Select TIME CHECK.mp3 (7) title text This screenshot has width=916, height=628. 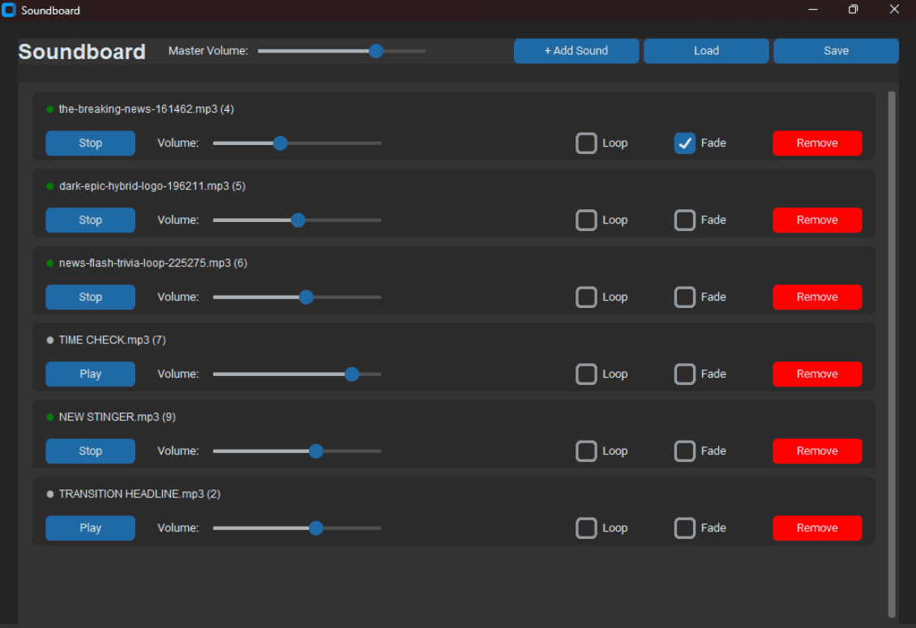point(112,340)
